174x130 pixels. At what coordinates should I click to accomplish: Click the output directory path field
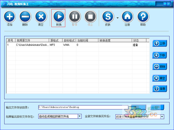(83, 107)
